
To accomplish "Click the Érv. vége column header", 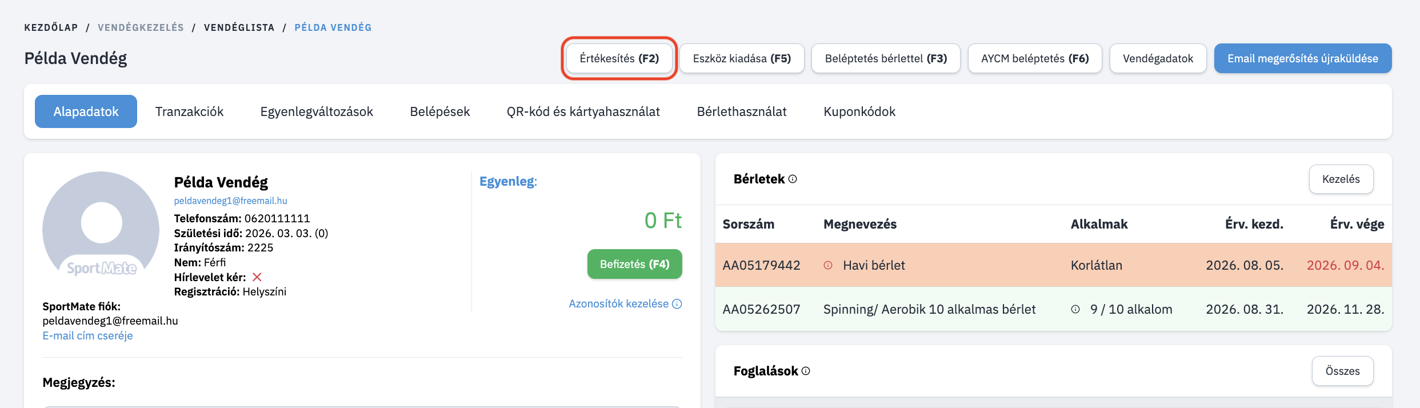I will click(x=1357, y=224).
